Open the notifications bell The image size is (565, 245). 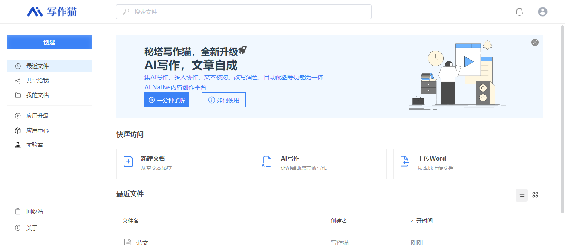coord(519,12)
